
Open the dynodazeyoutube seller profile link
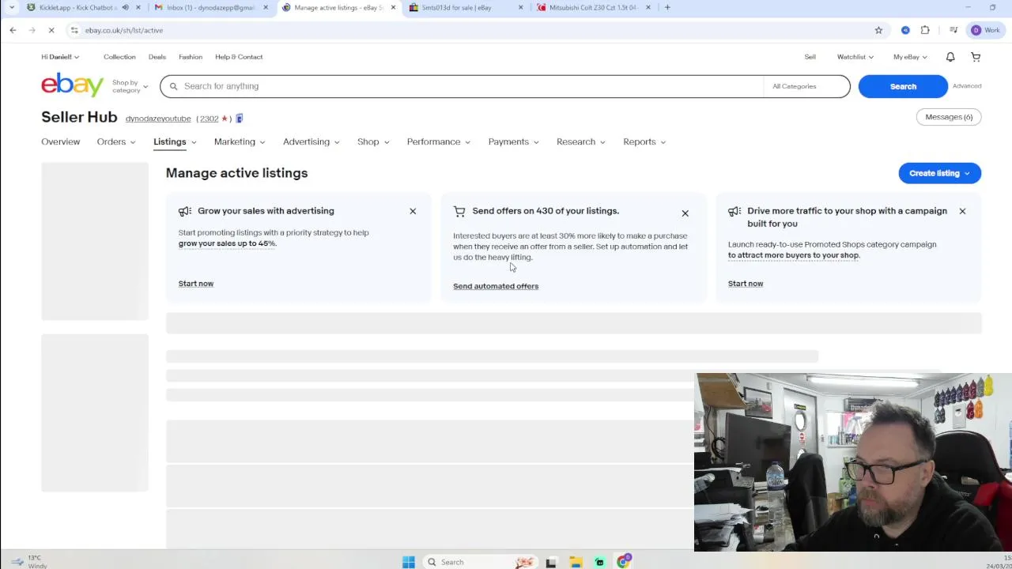158,119
